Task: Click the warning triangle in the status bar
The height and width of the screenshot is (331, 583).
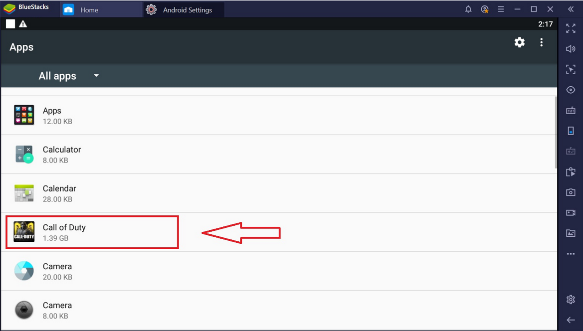Action: click(23, 24)
